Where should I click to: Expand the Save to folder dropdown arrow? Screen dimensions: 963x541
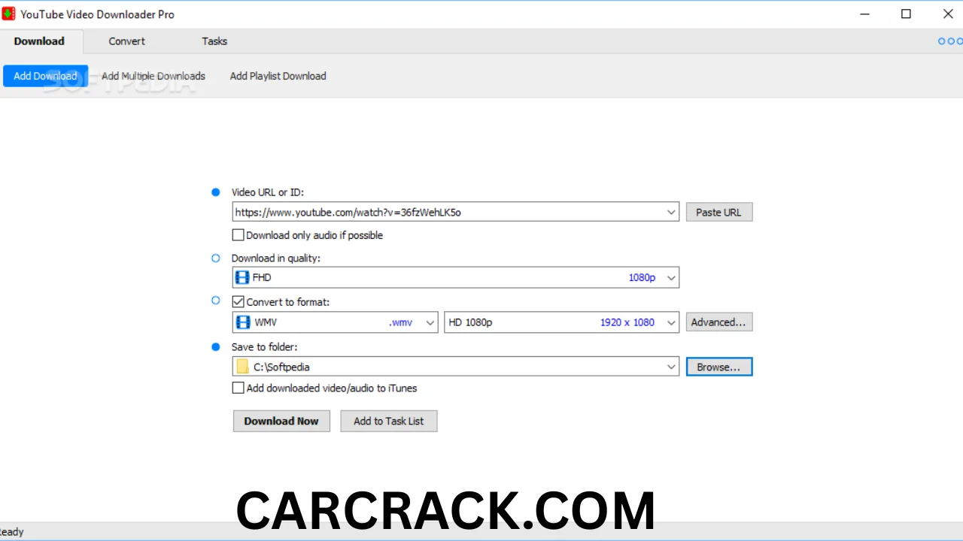tap(671, 367)
